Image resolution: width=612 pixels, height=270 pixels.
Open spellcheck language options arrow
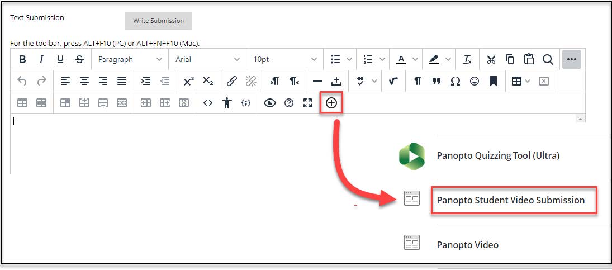[374, 81]
